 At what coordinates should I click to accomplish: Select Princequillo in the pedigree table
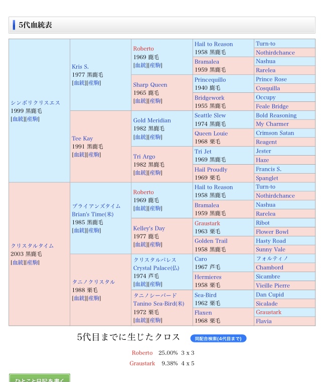coord(210,79)
